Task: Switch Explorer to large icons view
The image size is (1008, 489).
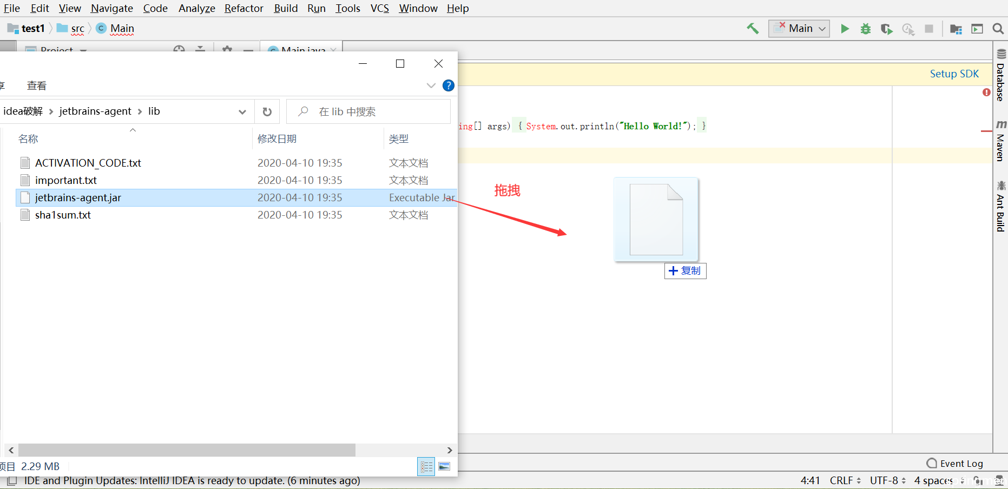Action: (444, 466)
